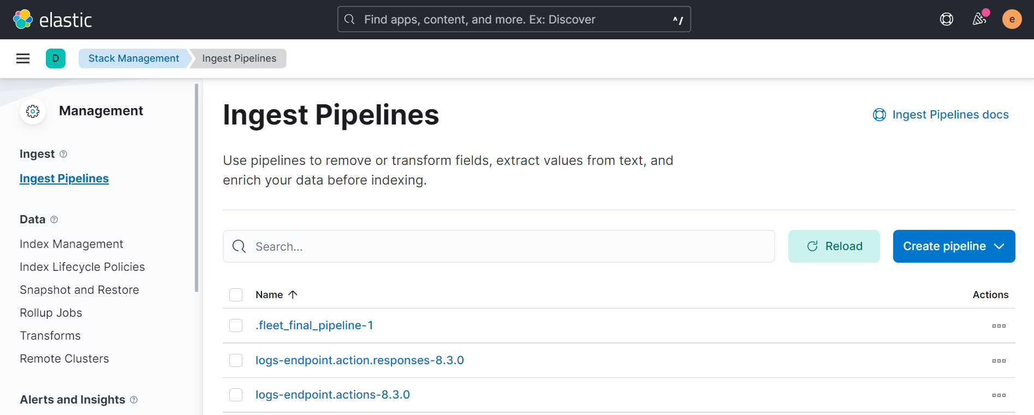Open actions menu for logs-endpoint.actions-8.3.0
Viewport: 1034px width, 415px height.
[999, 395]
